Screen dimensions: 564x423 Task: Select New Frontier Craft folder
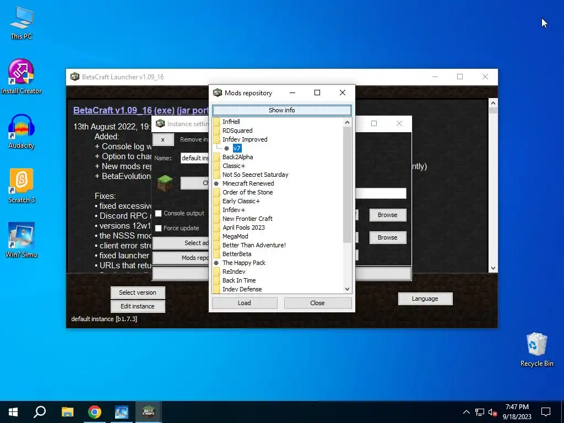247,219
